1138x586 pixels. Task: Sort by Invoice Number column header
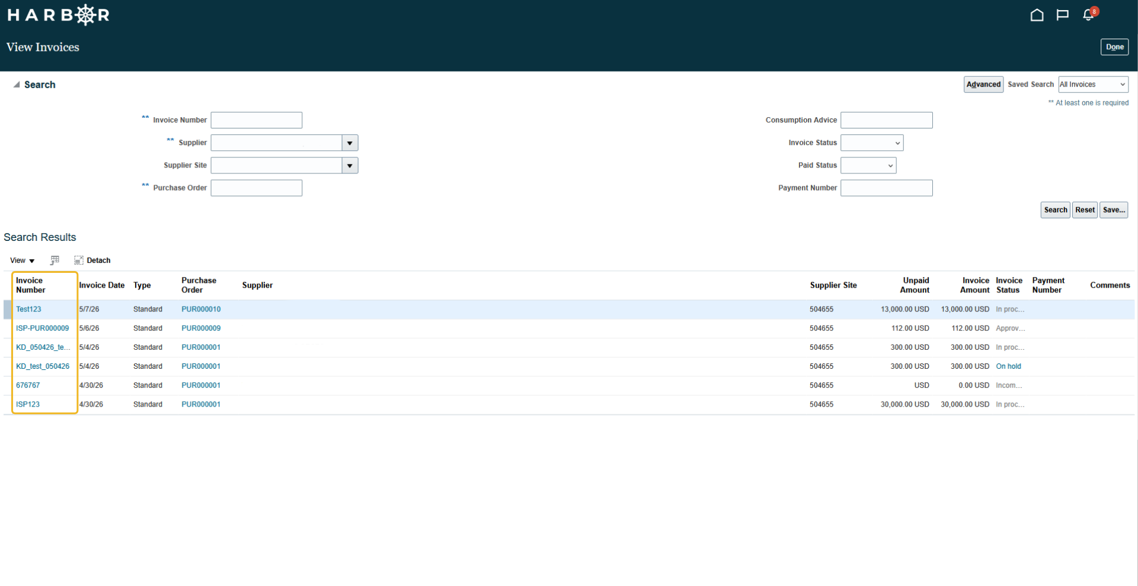coord(31,285)
